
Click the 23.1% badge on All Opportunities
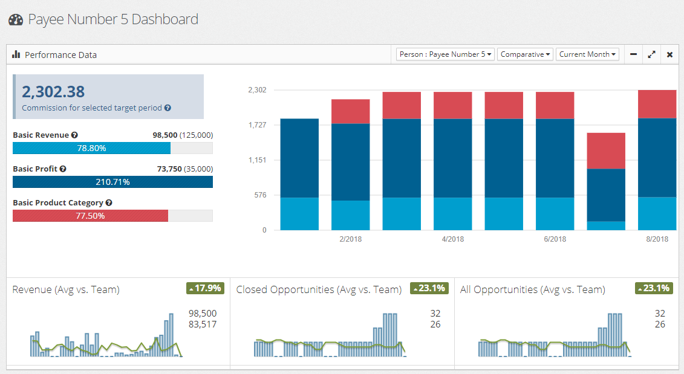[x=654, y=289]
